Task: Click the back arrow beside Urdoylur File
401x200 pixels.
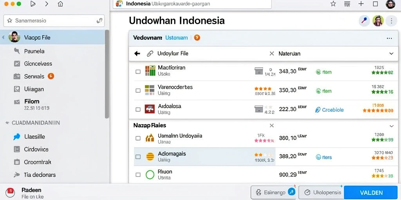Action: coord(137,54)
